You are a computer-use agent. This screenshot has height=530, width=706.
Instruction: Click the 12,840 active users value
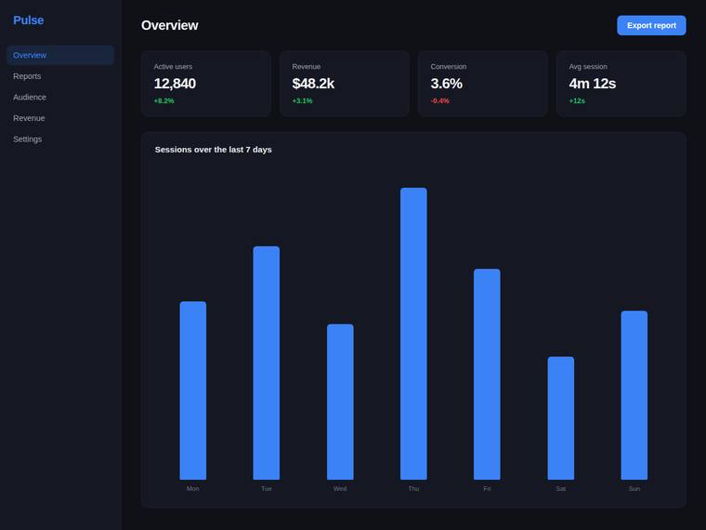(175, 84)
